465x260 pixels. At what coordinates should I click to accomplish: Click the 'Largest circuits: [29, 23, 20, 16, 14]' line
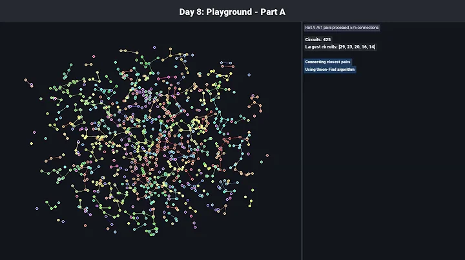point(340,47)
